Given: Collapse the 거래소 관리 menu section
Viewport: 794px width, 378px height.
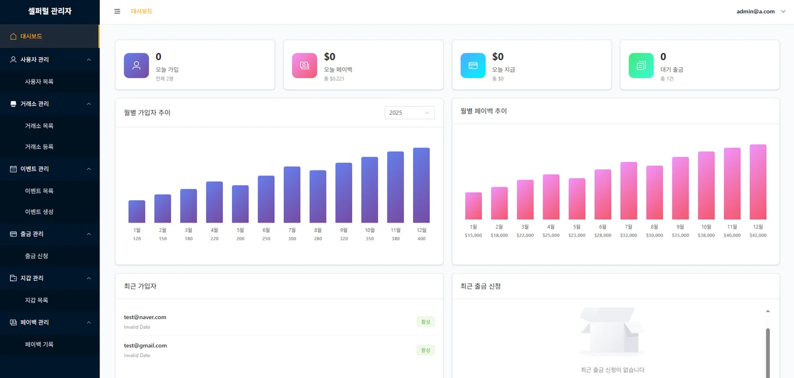Looking at the screenshot, I should pos(89,104).
